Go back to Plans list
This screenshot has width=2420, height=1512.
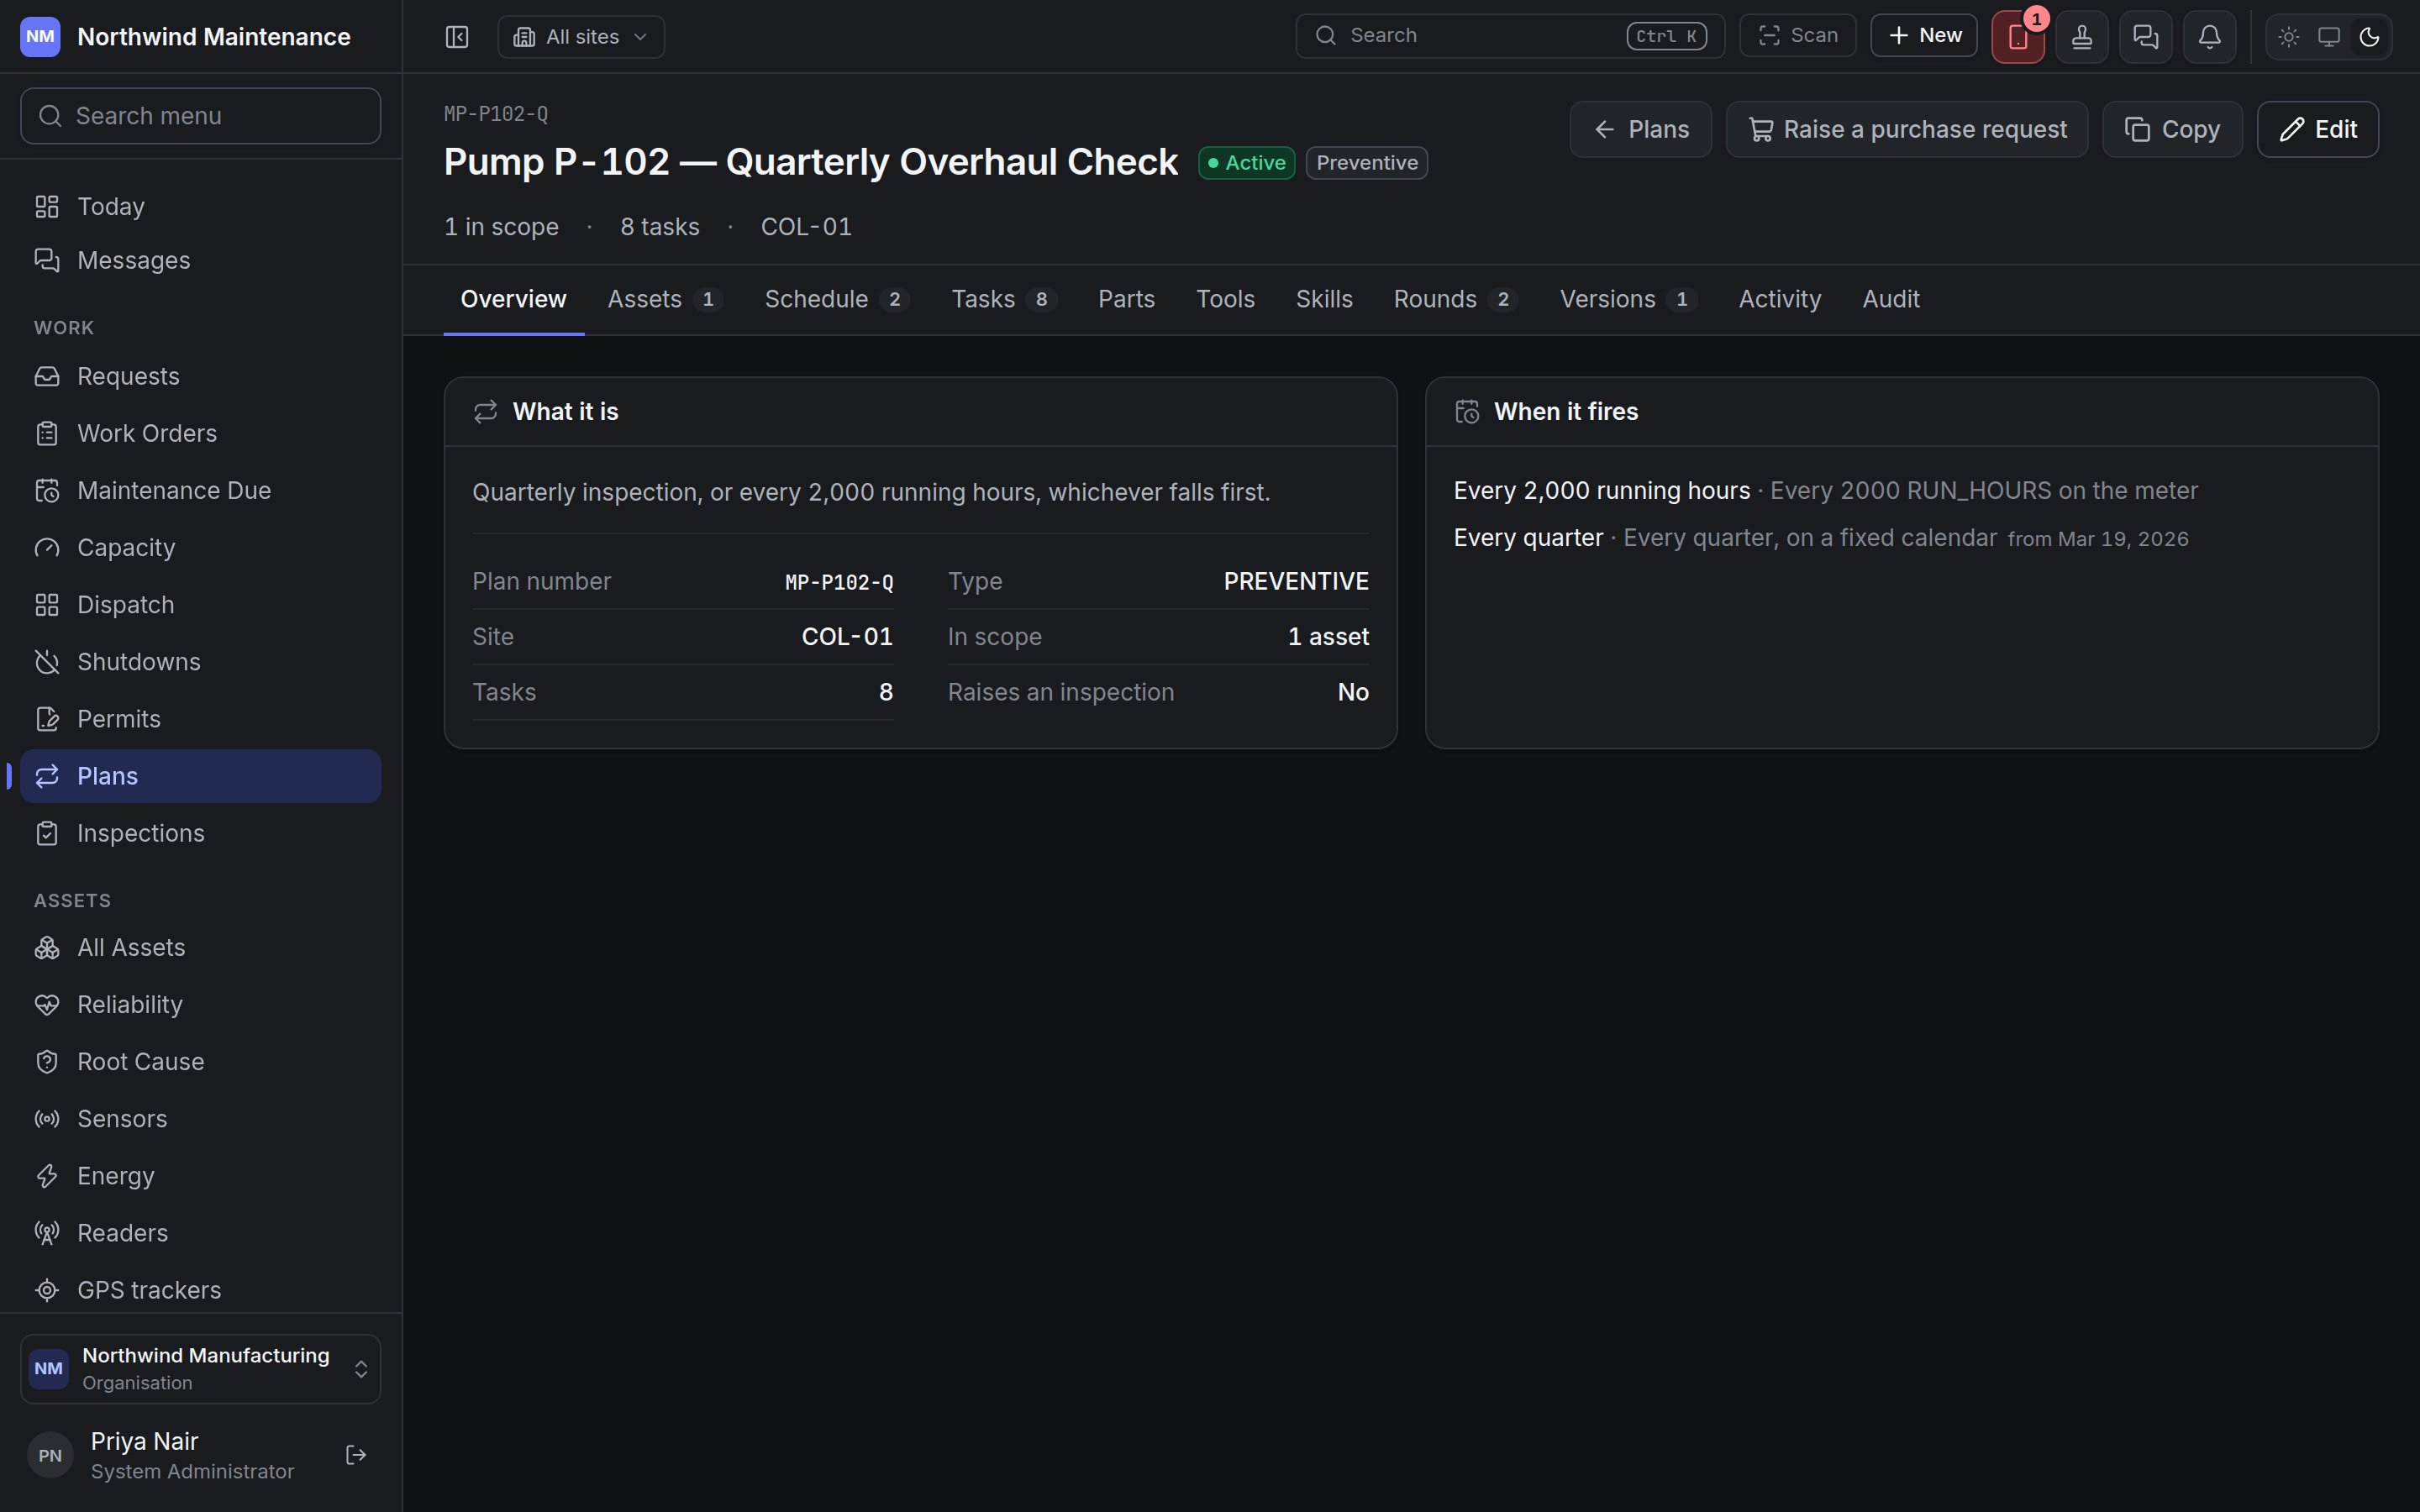coord(1641,129)
